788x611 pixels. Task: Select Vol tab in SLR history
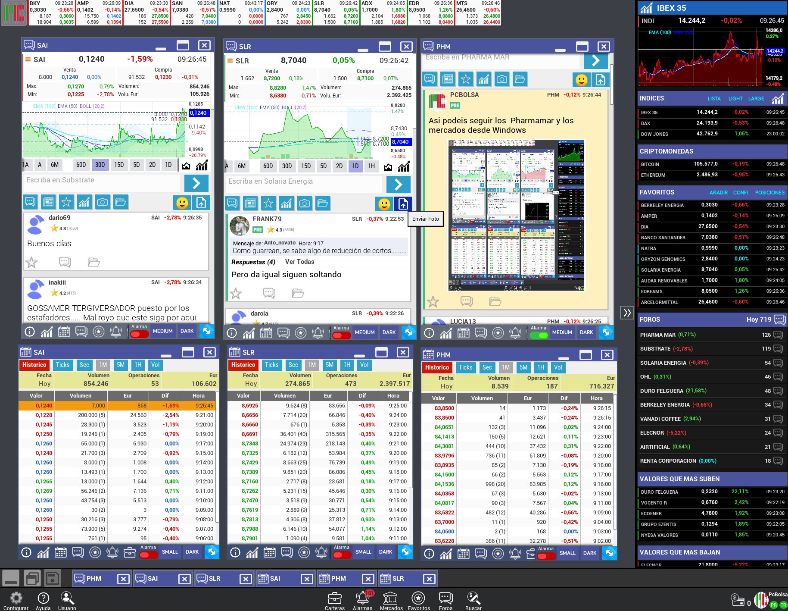tap(364, 365)
